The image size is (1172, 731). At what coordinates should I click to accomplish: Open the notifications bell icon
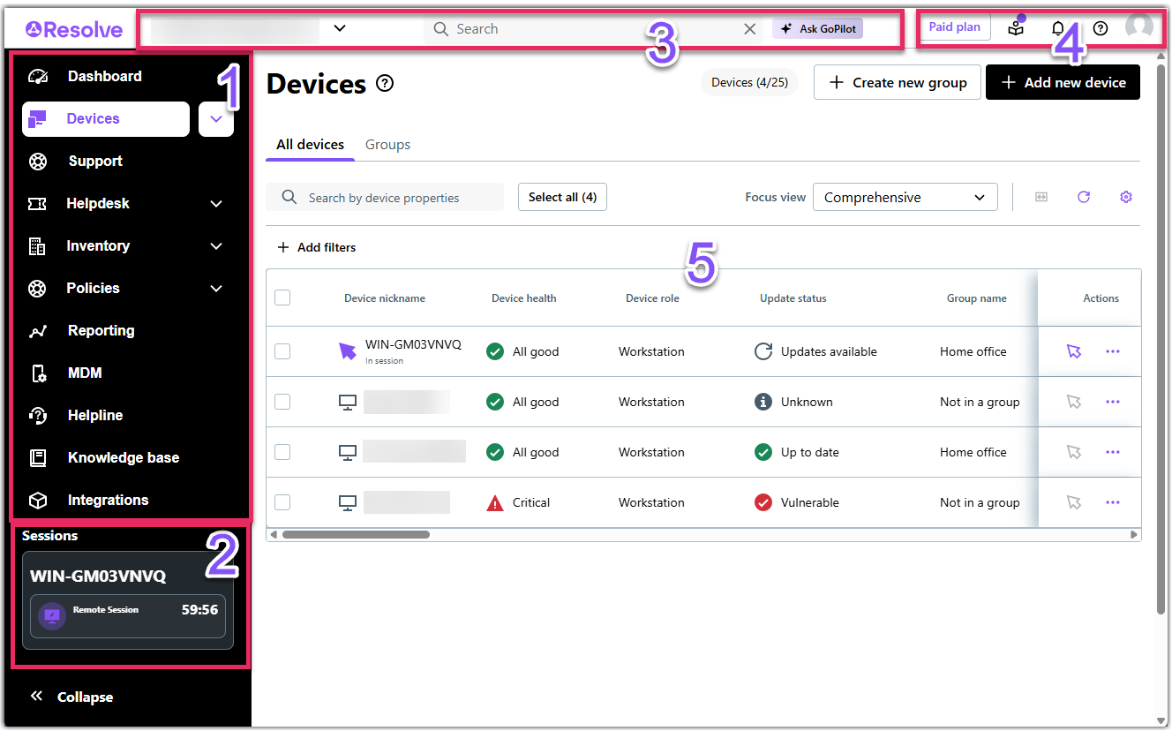tap(1057, 28)
